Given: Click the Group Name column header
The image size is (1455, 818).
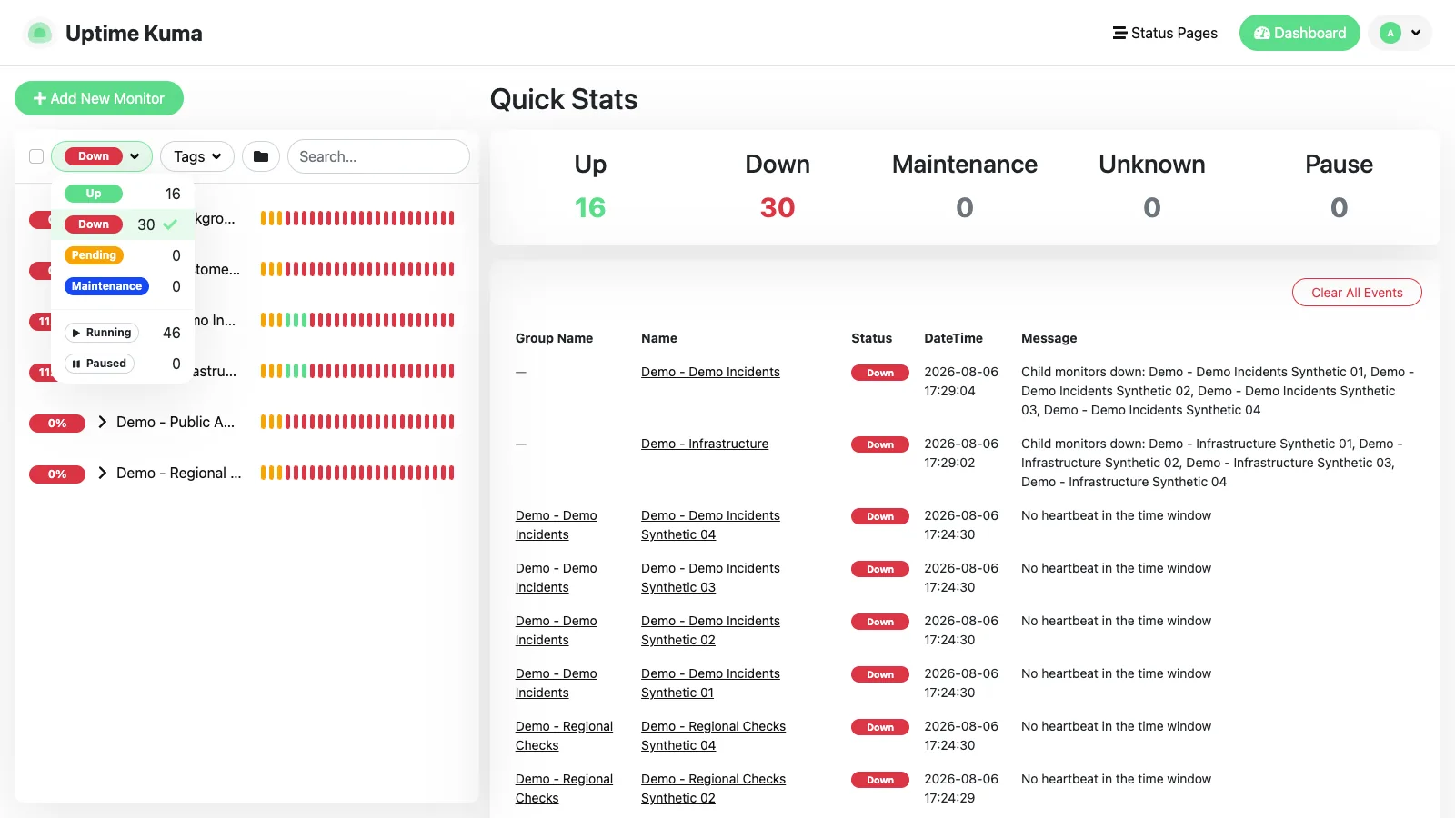Looking at the screenshot, I should click(554, 338).
